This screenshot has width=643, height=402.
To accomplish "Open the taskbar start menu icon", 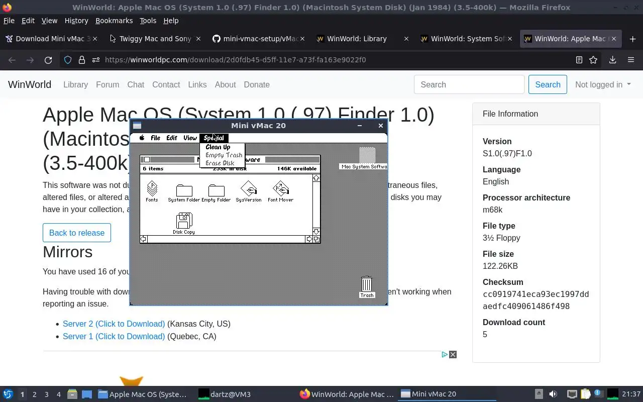I will pos(8,394).
